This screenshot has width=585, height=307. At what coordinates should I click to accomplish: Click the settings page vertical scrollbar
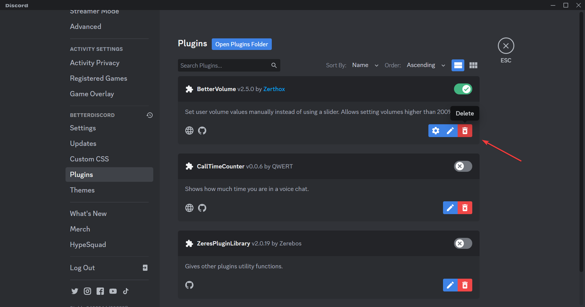(581, 142)
